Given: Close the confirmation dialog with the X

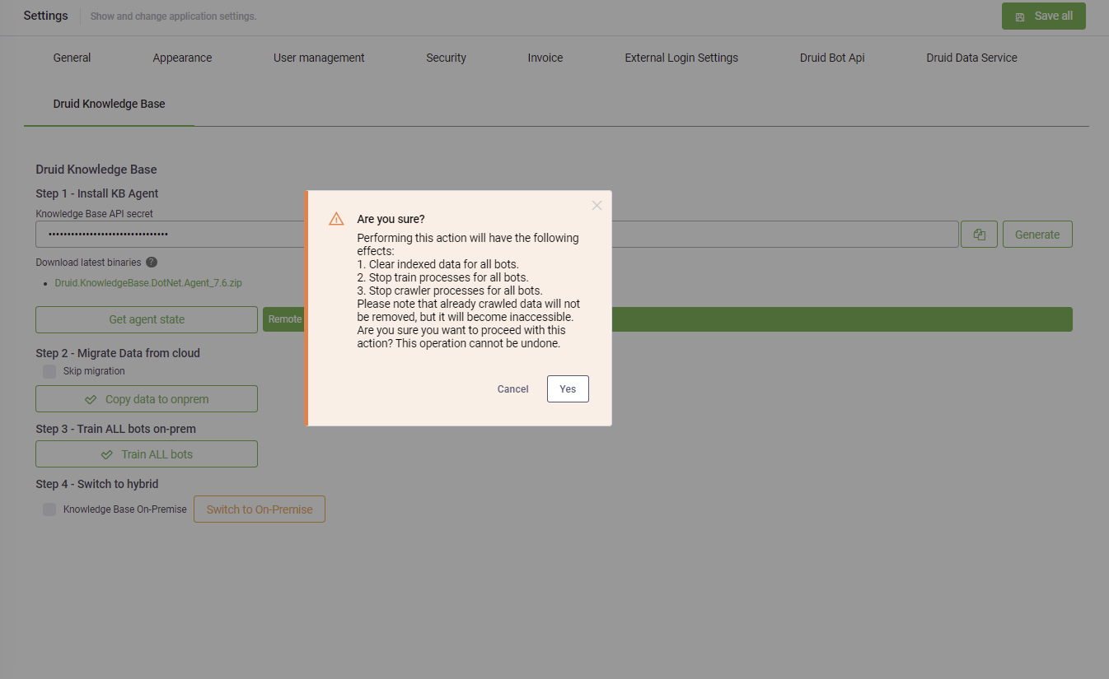Looking at the screenshot, I should pyautogui.click(x=597, y=206).
